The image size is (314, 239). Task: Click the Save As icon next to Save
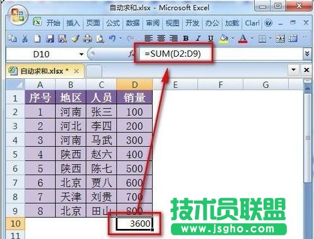62,38
